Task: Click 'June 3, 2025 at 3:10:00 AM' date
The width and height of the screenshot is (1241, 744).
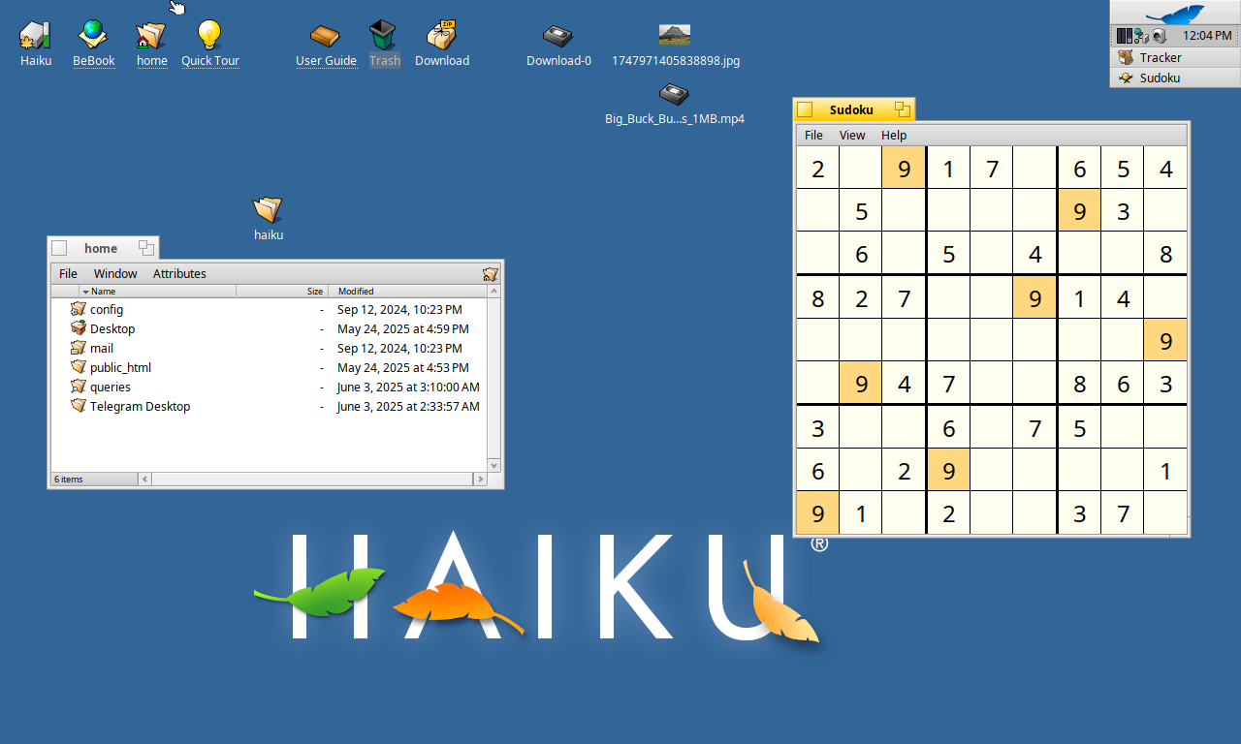Action: 408,387
